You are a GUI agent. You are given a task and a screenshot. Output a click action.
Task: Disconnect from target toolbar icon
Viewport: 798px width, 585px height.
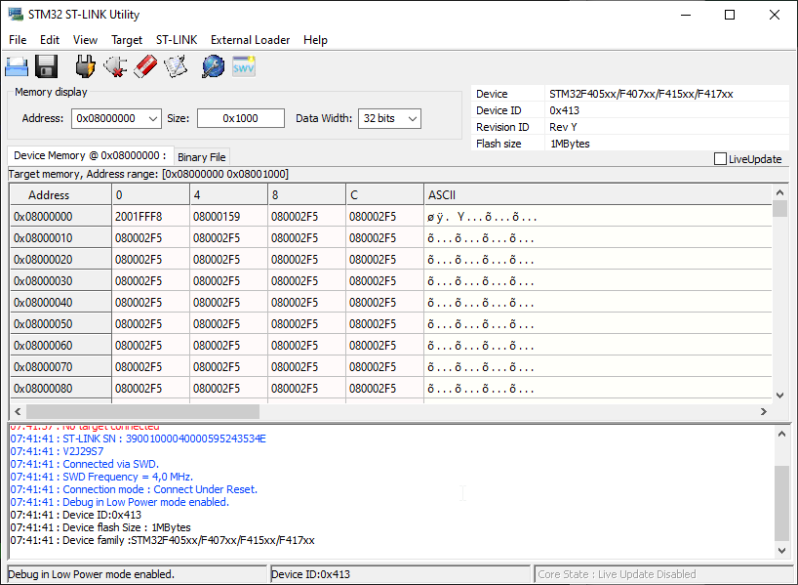point(115,66)
